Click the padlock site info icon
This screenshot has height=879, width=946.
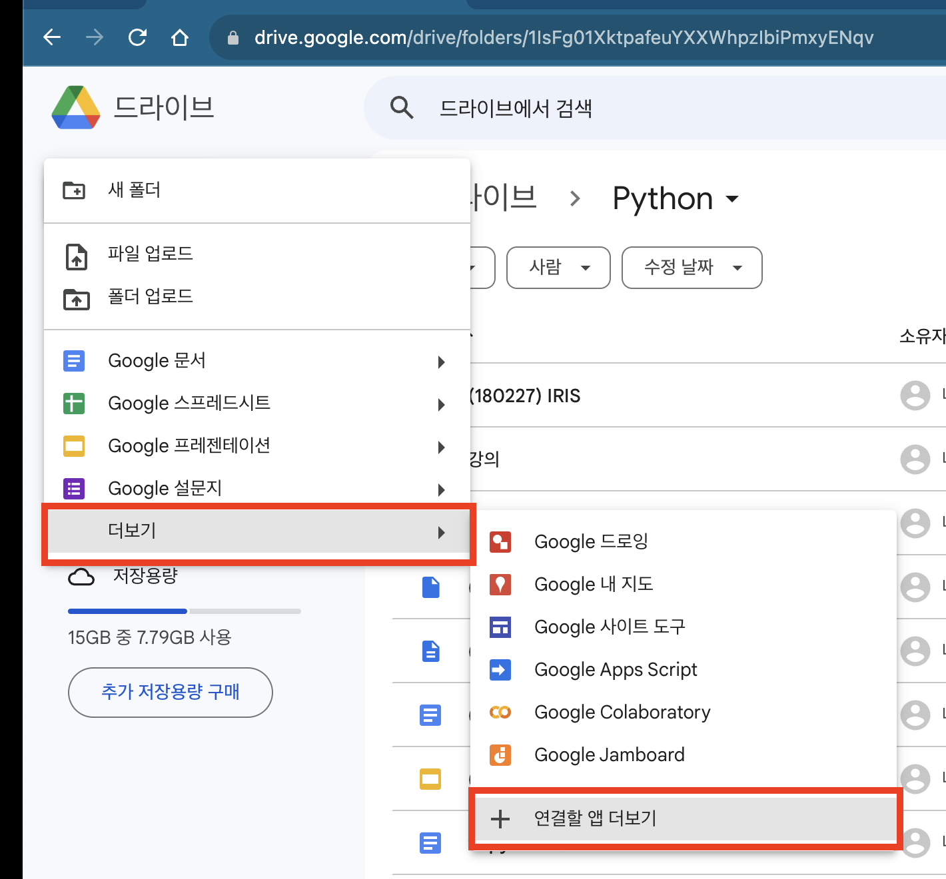pos(233,38)
